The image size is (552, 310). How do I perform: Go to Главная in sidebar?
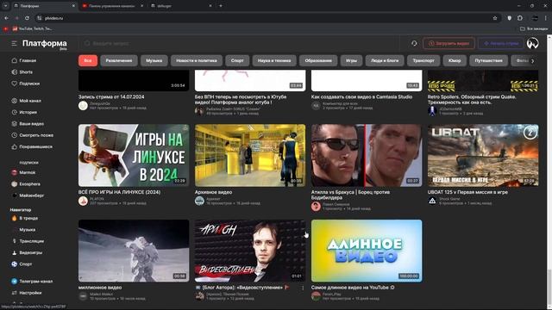[x=23, y=60]
